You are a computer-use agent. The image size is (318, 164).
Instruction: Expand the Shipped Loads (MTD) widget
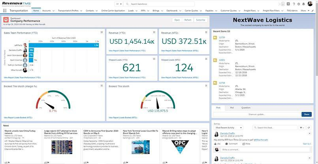pos(206,59)
